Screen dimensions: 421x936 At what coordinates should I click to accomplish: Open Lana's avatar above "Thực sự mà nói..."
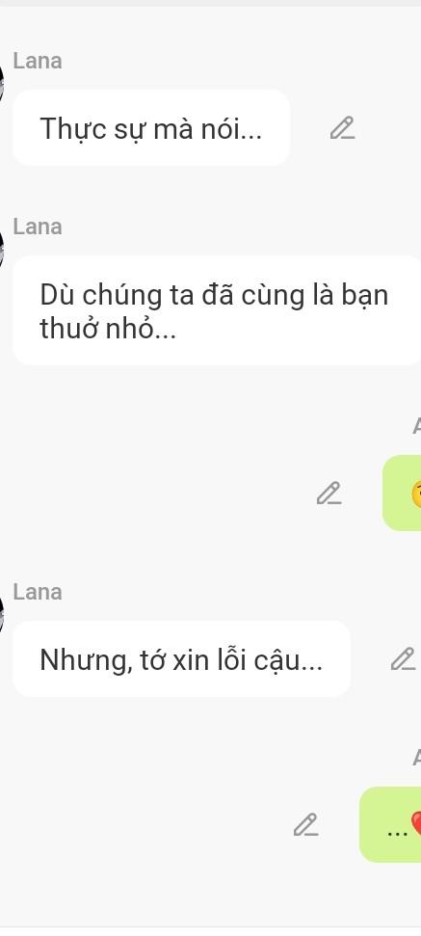coord(2,82)
